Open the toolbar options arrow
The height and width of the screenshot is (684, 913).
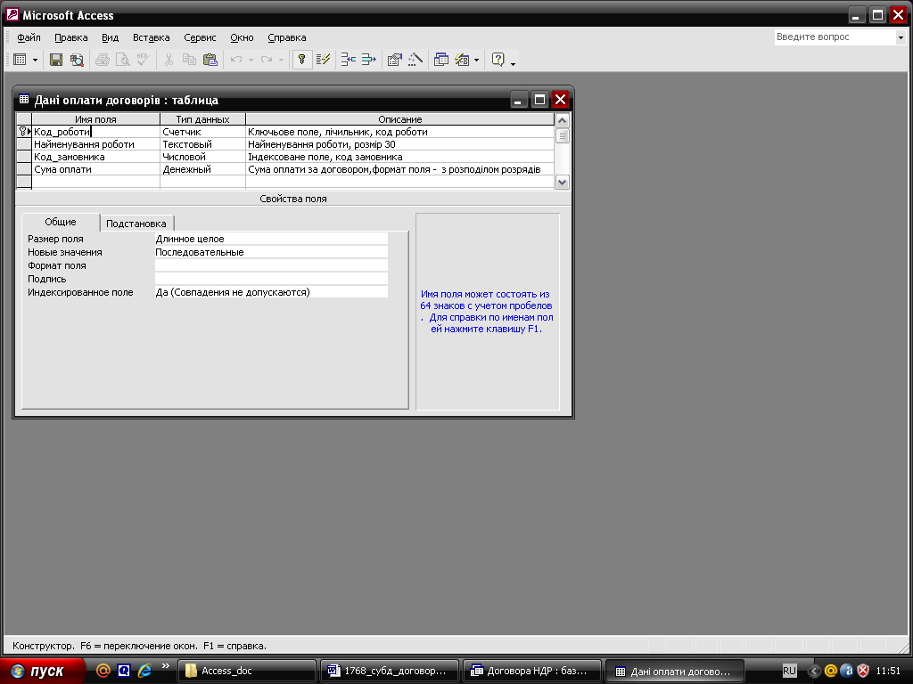tap(513, 63)
